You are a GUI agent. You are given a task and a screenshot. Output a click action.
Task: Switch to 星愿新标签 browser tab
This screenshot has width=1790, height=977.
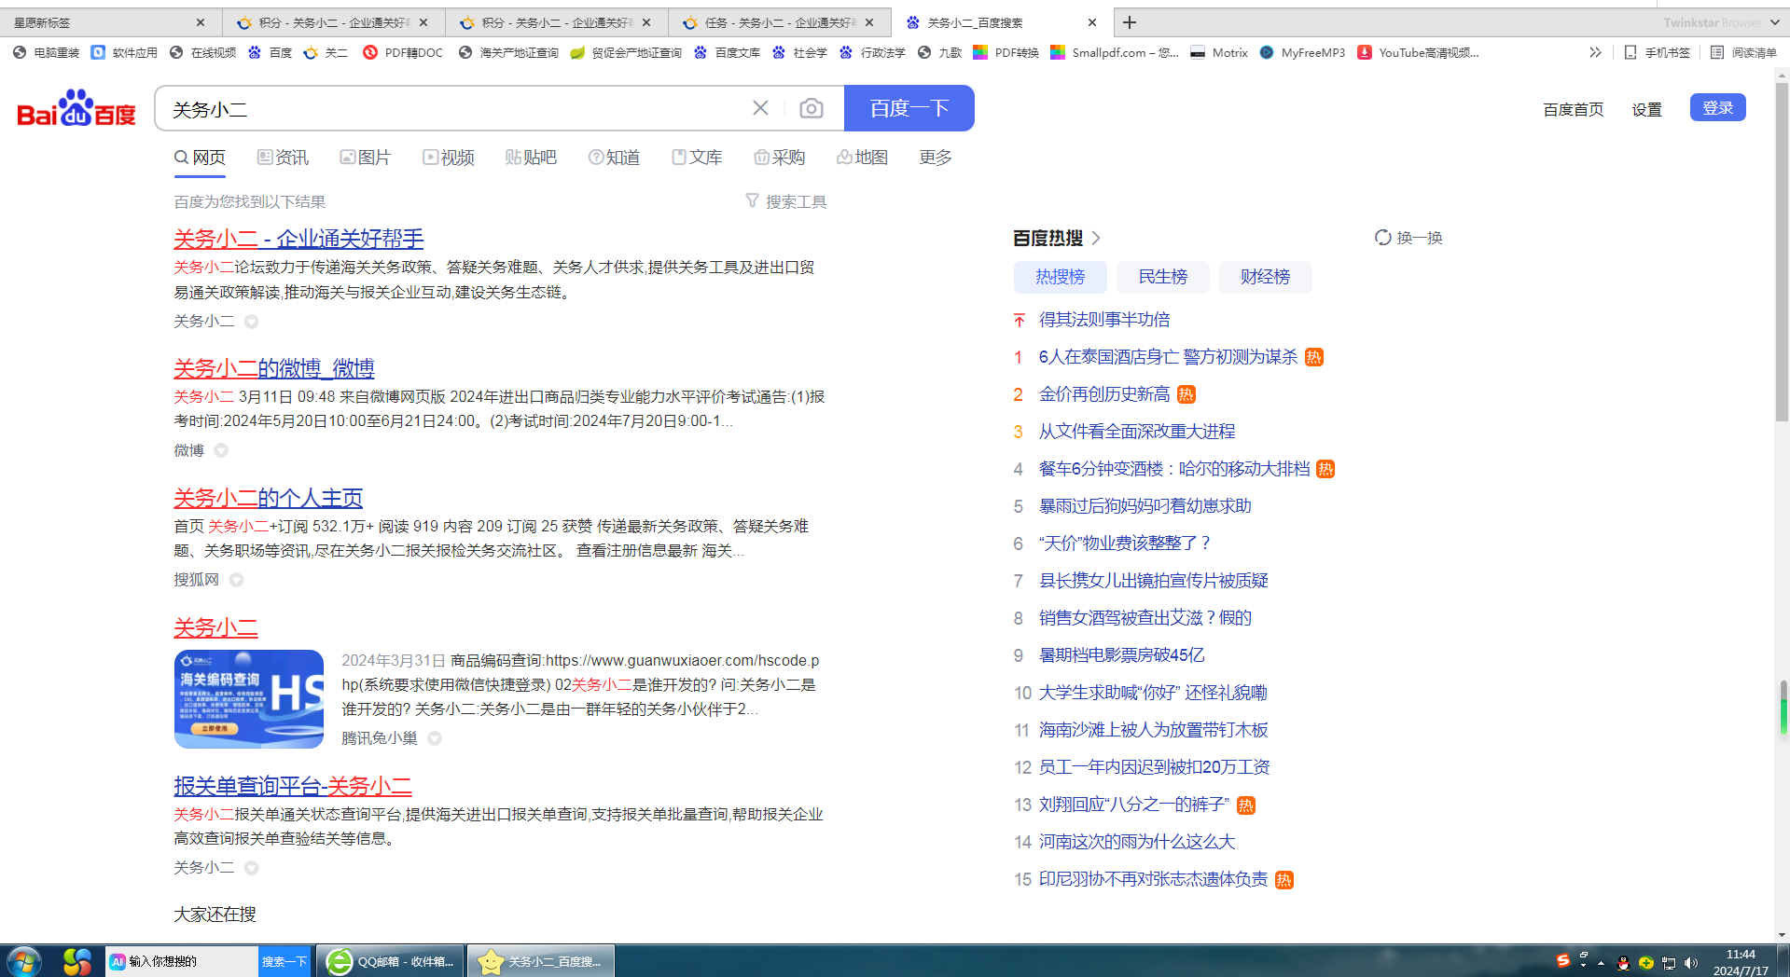pyautogui.click(x=110, y=22)
